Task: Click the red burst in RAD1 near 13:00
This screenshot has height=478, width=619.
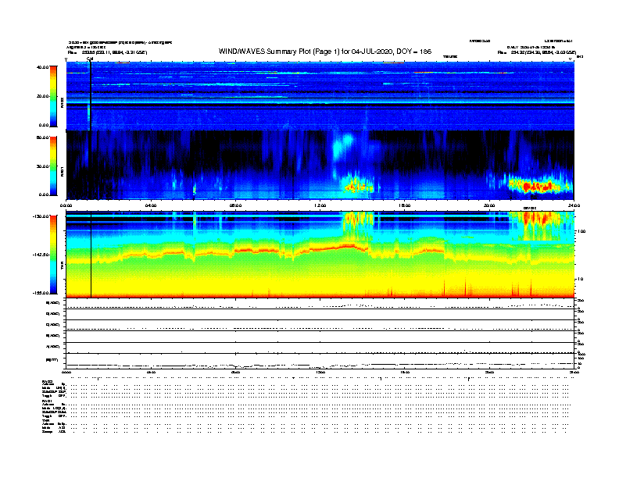Action: (x=357, y=187)
